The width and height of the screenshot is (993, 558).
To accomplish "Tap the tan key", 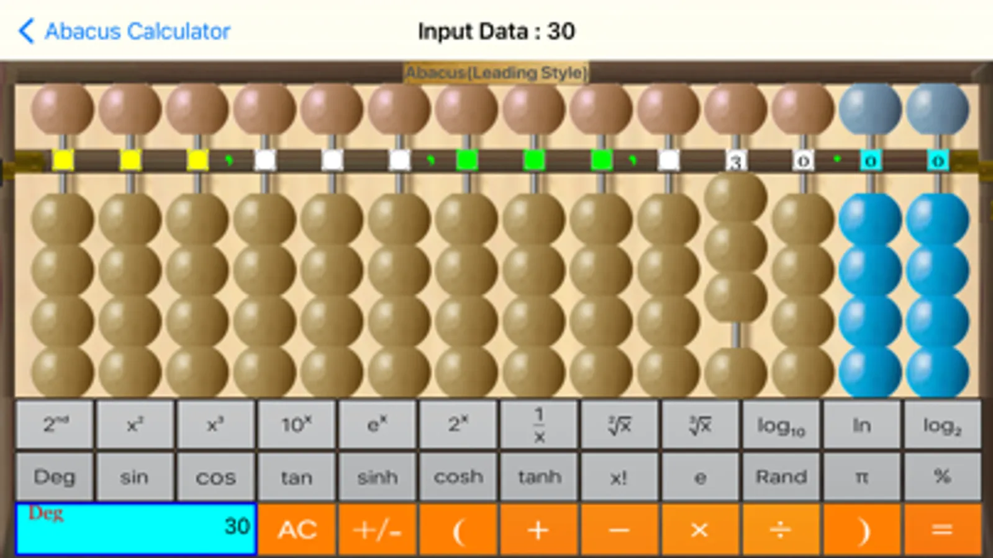I will pos(297,477).
